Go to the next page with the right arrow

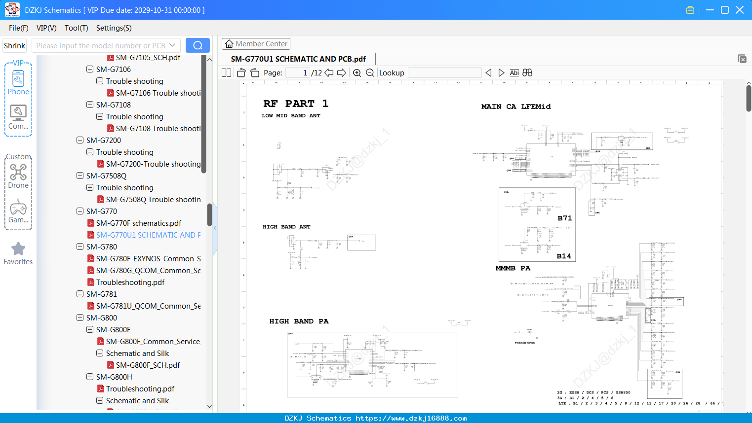[x=342, y=73]
